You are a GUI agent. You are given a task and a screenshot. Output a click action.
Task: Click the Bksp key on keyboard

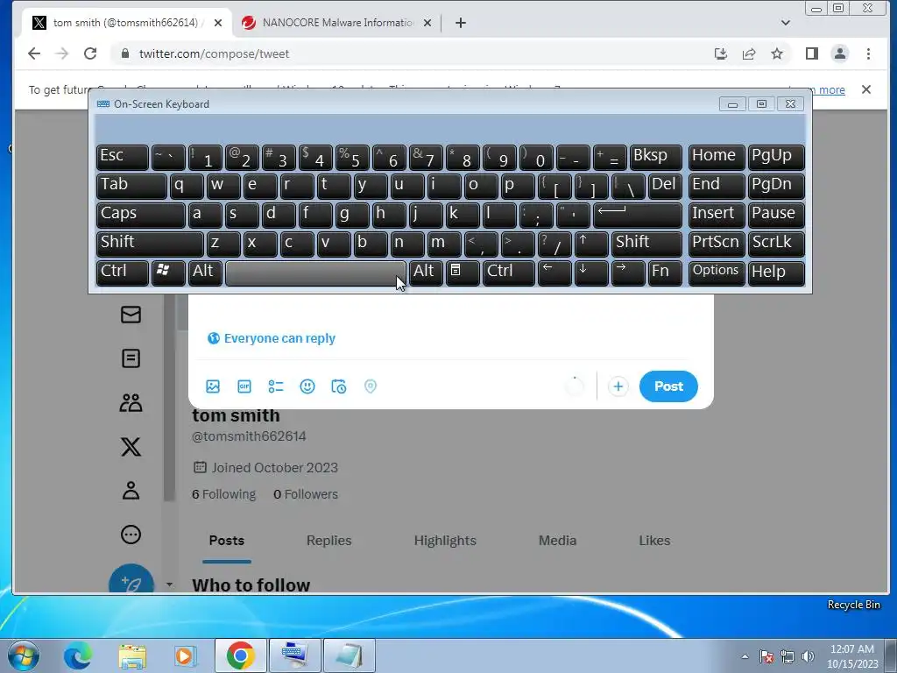[x=655, y=157]
